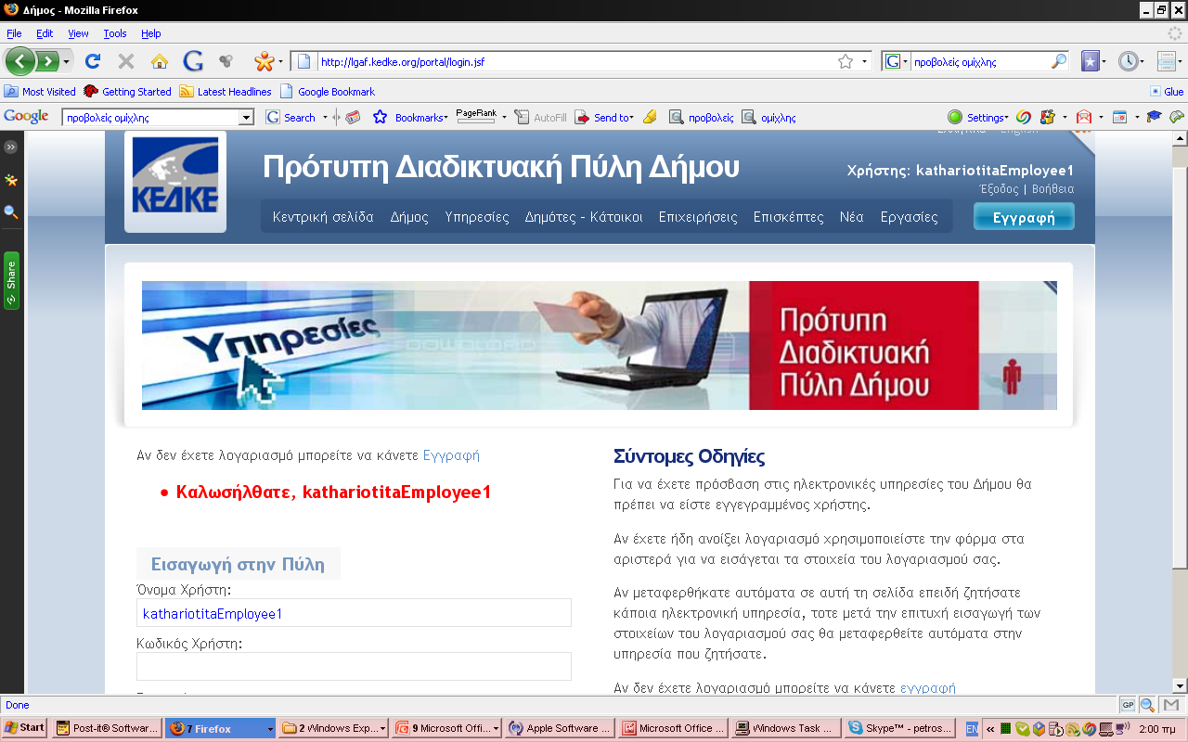Click the yellow highlighter icon
The image size is (1188, 742).
click(x=650, y=118)
